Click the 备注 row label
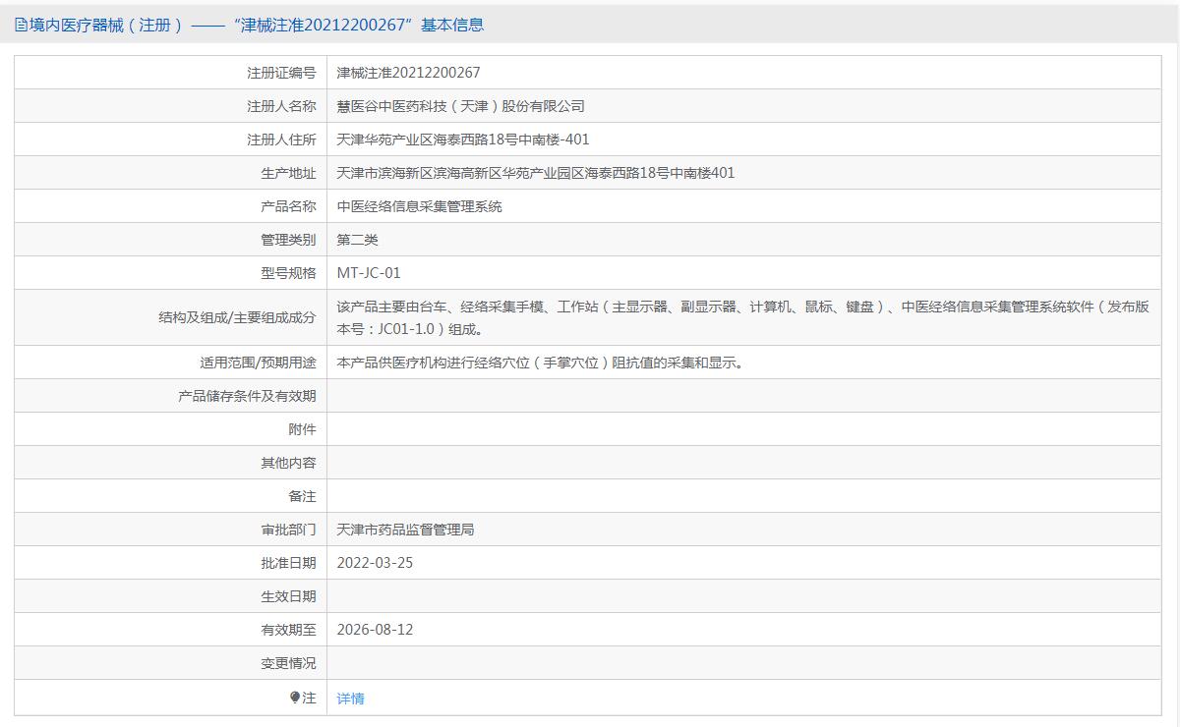 click(x=302, y=496)
